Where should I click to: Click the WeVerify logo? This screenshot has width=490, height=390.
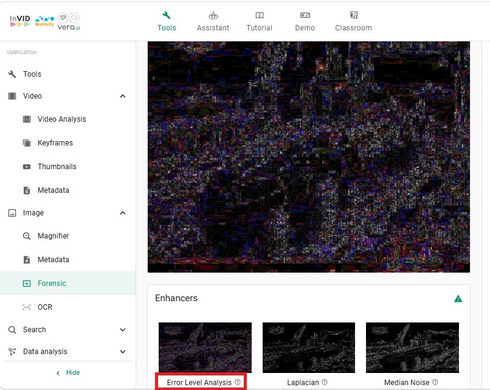coord(44,21)
